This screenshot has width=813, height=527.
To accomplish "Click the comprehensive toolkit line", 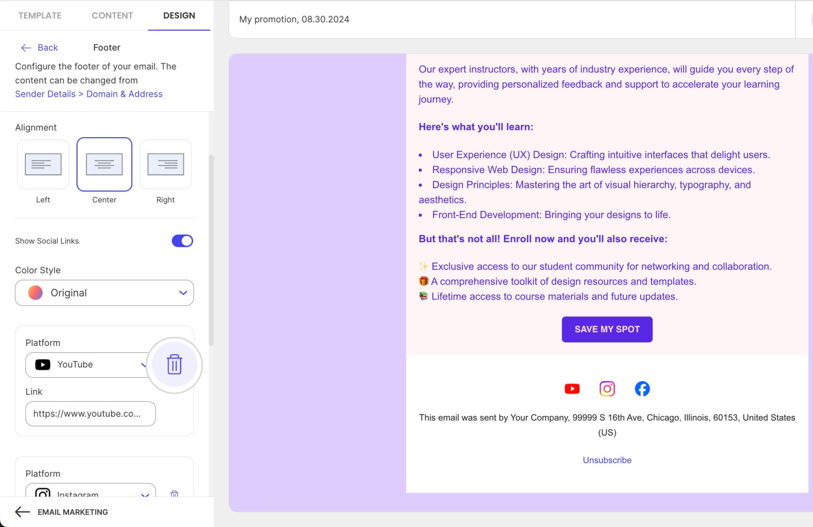I will click(x=558, y=281).
